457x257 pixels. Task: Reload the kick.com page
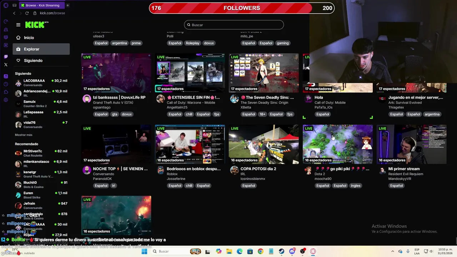pyautogui.click(x=27, y=13)
